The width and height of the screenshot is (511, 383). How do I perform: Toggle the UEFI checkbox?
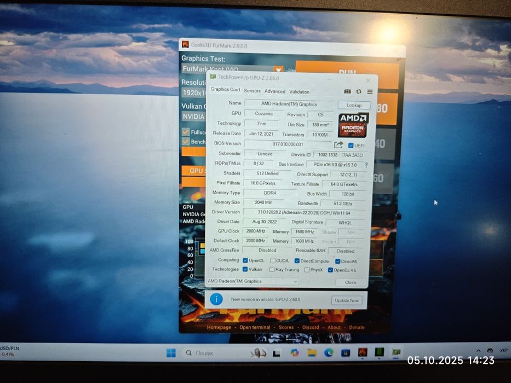(x=351, y=146)
